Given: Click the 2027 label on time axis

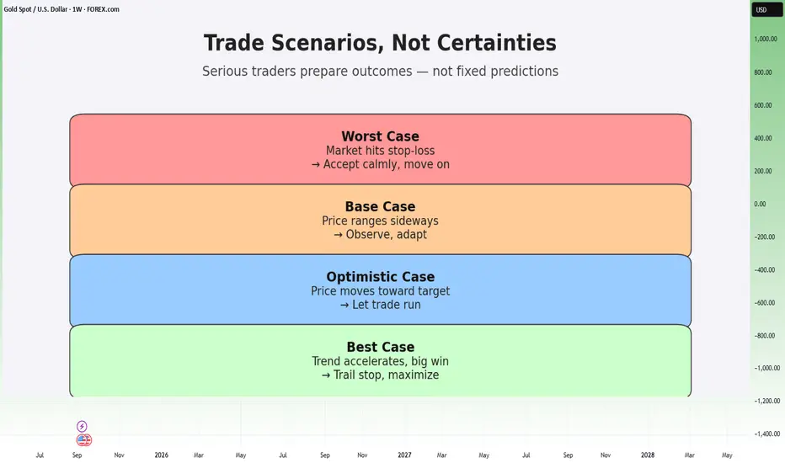Looking at the screenshot, I should [404, 455].
